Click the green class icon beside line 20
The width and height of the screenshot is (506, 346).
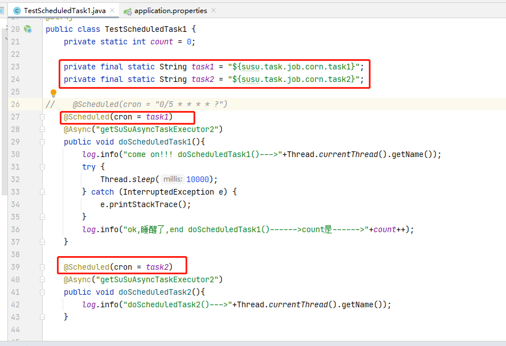27,28
